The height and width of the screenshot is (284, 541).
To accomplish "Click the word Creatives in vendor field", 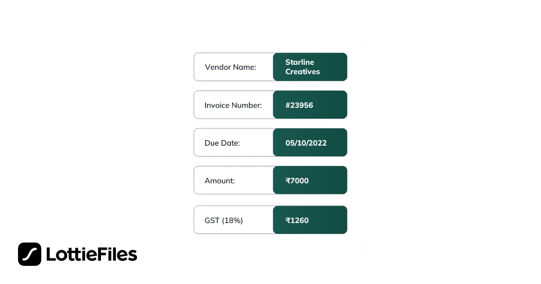I will click(x=303, y=72).
